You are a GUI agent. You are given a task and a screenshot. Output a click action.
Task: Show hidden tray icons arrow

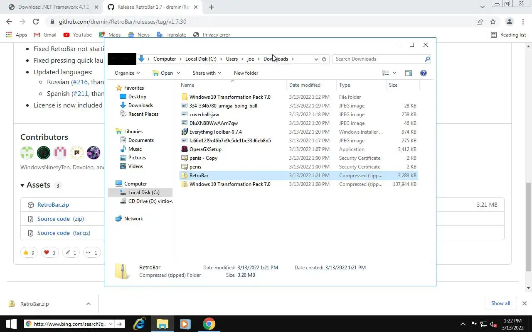pos(463,324)
